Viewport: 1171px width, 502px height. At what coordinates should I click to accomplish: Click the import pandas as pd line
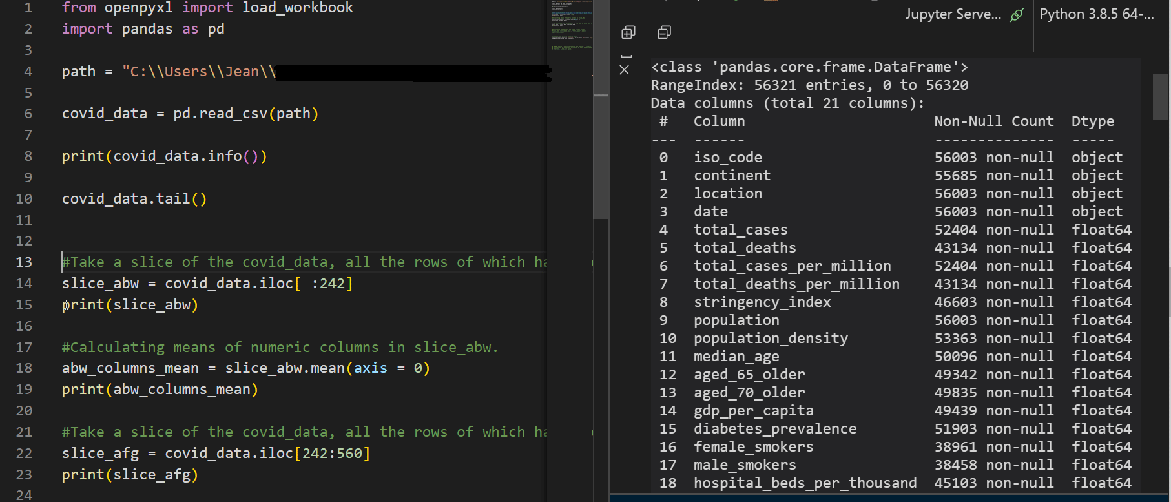pos(143,29)
